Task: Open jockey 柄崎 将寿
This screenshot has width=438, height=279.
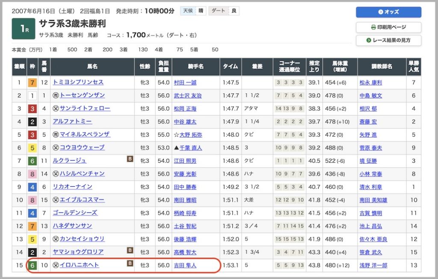Action: pyautogui.click(x=185, y=213)
